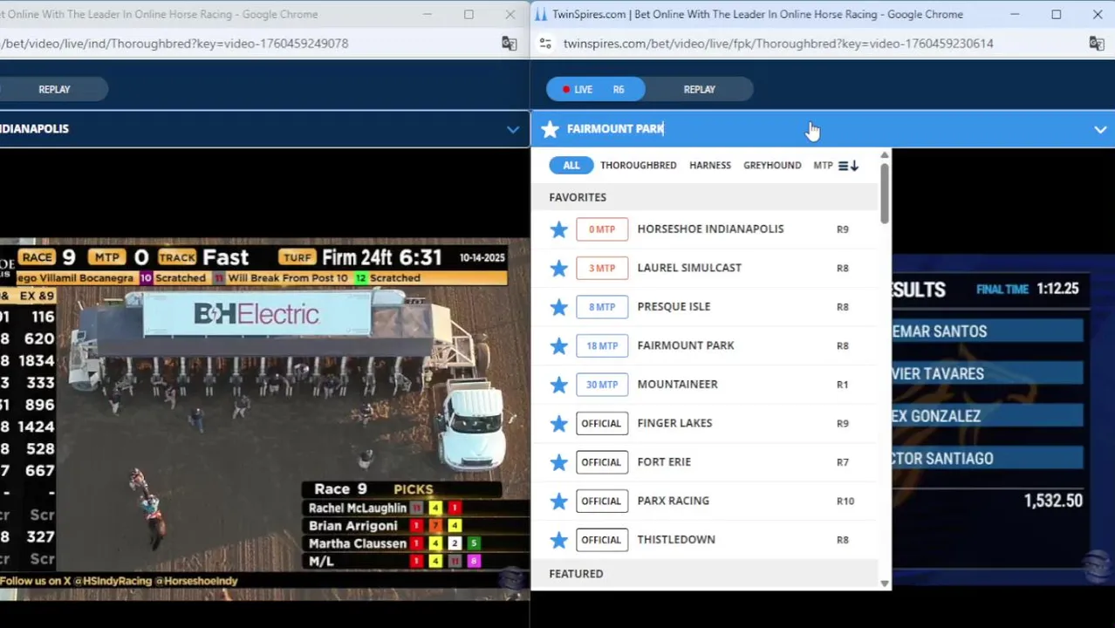This screenshot has height=628, width=1115.
Task: Open REPLAY tab in left window
Action: tap(54, 89)
